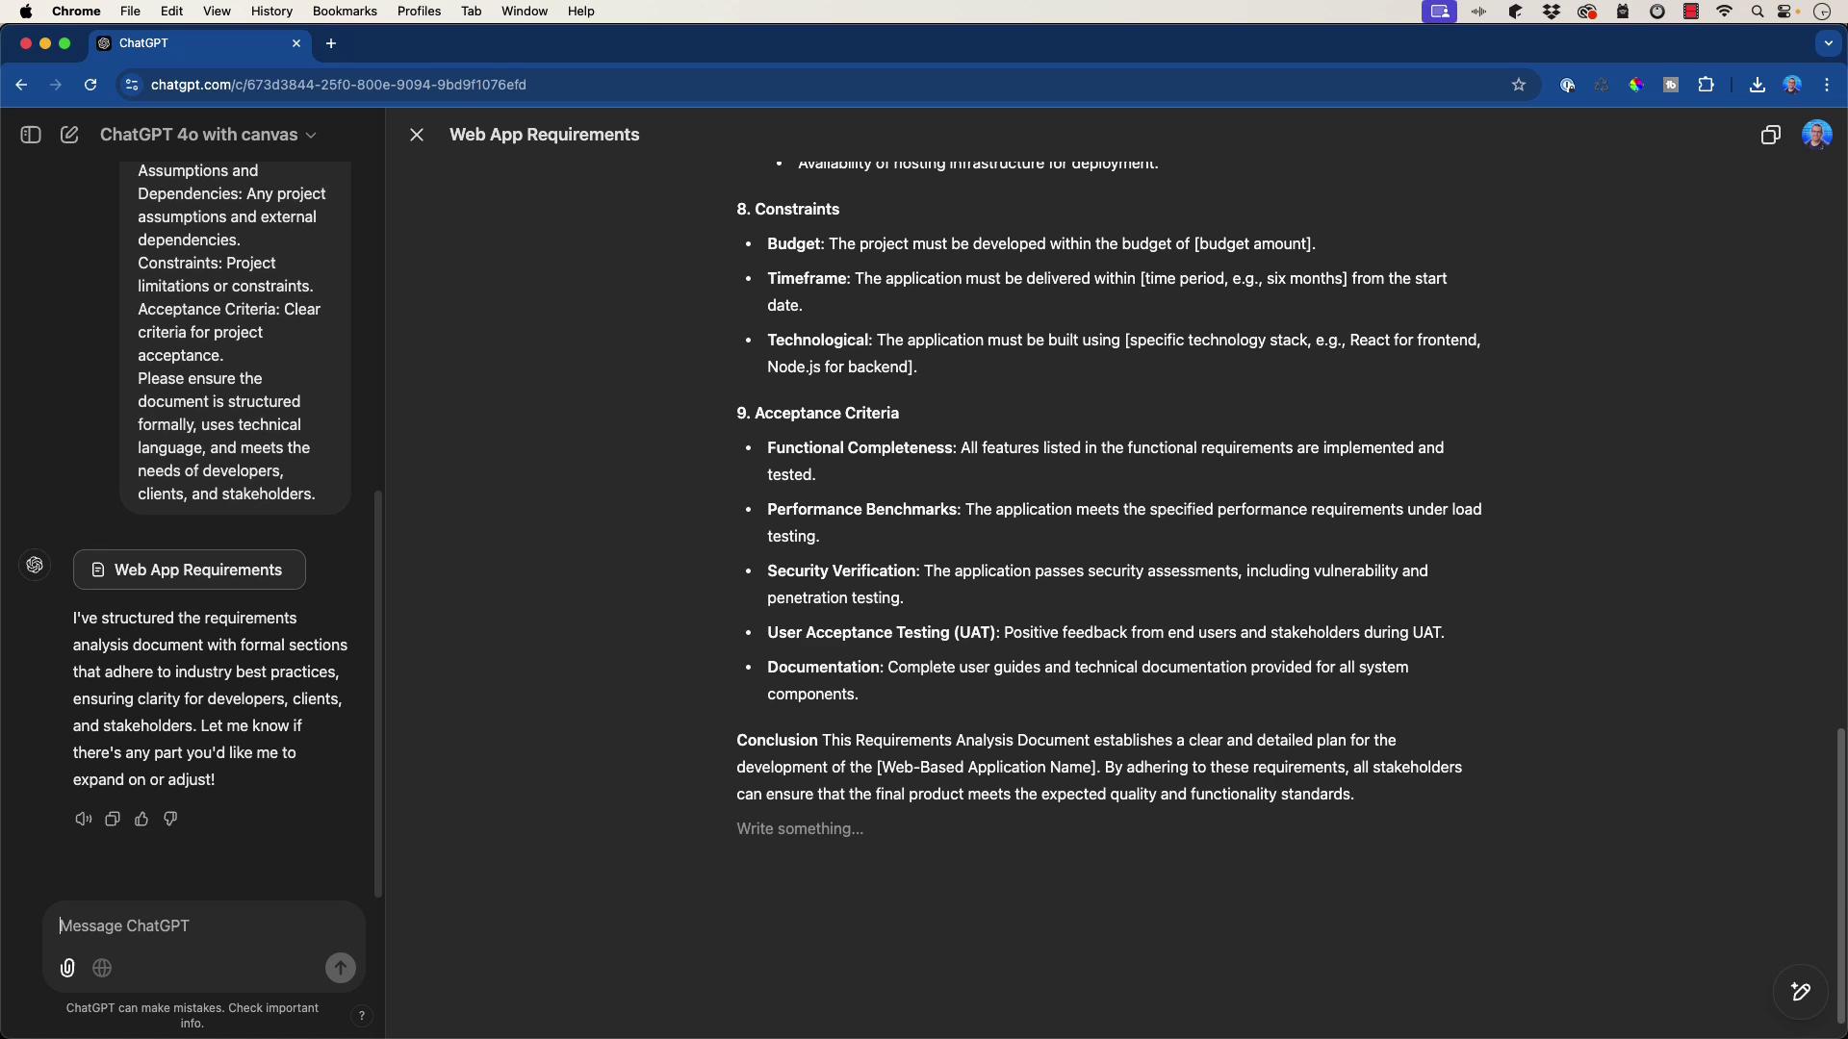1848x1039 pixels.
Task: Click the send message arrow button
Action: click(x=340, y=969)
